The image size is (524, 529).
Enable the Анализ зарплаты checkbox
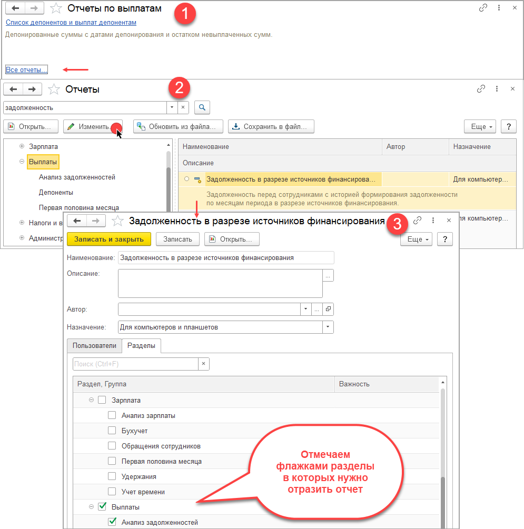pos(112,415)
